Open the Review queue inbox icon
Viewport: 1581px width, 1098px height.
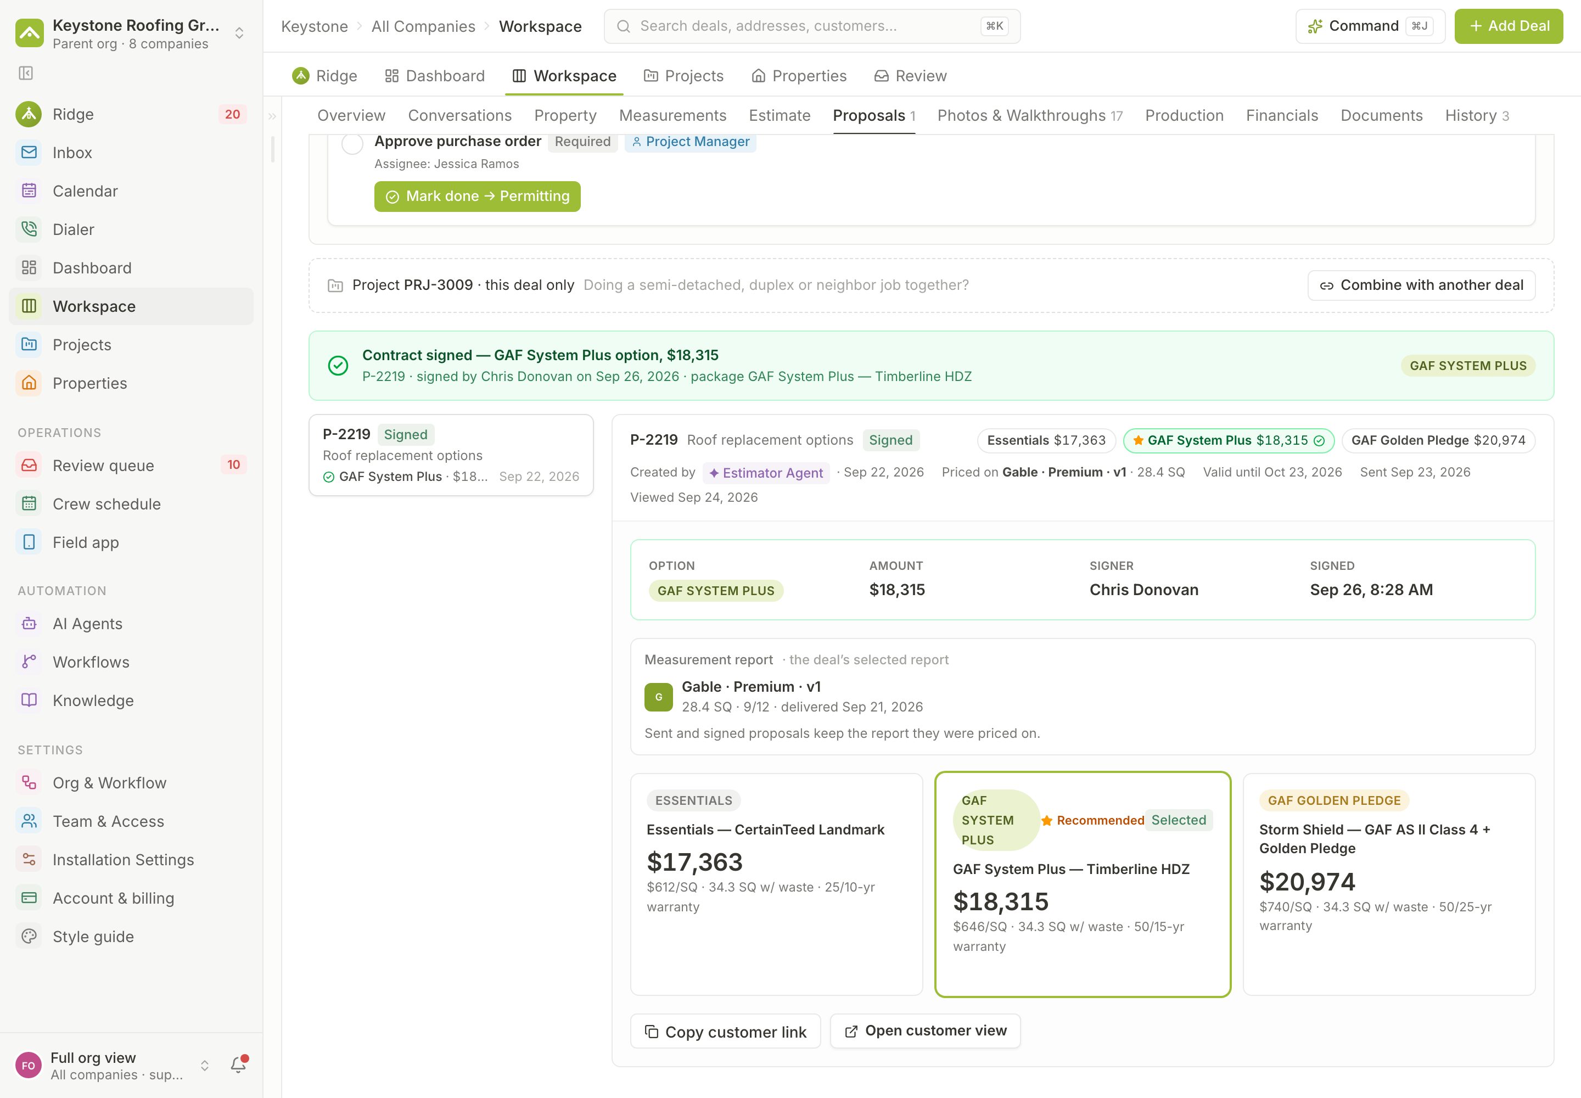(29, 466)
